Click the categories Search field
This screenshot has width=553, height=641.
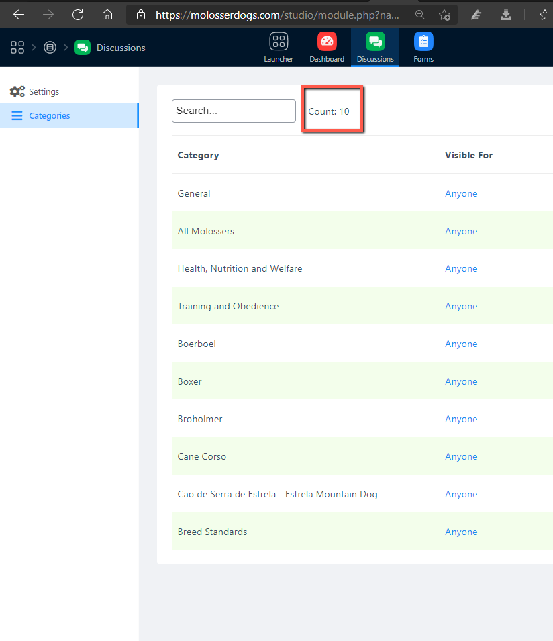pyautogui.click(x=234, y=111)
